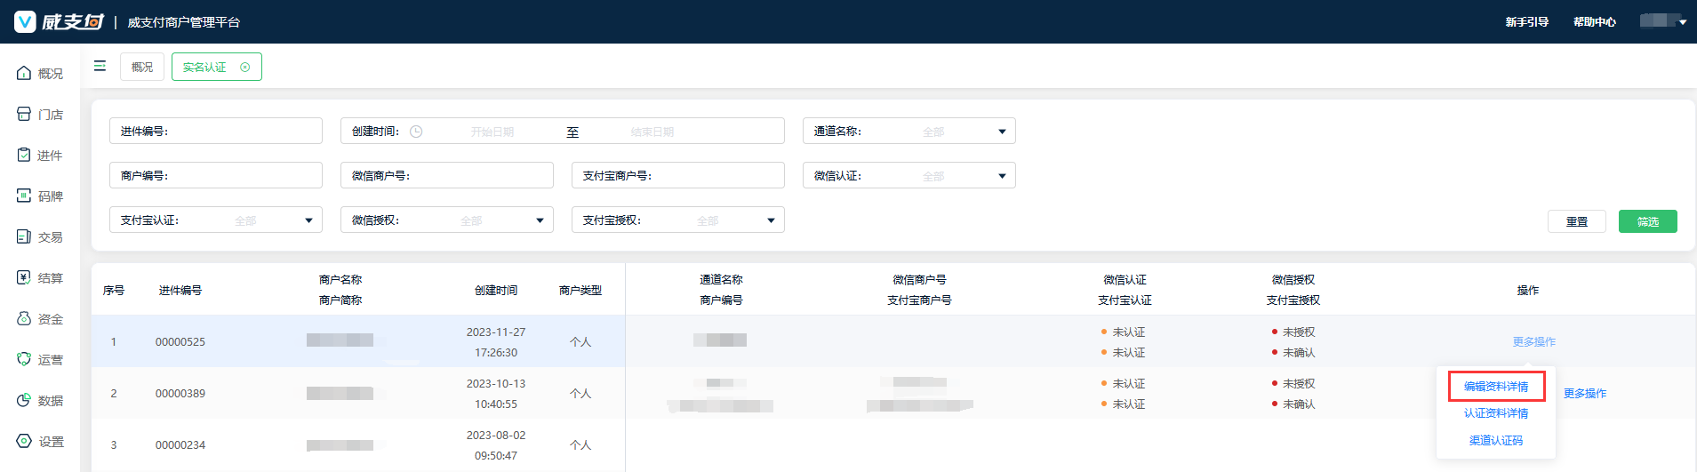Choose 渠道认证码 in the popup menu
This screenshot has width=1697, height=472.
click(1496, 441)
